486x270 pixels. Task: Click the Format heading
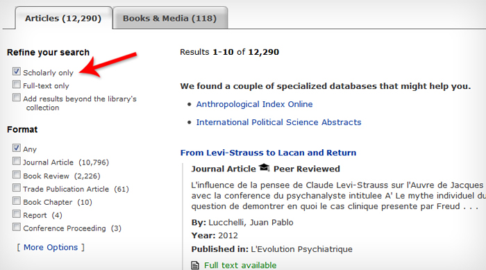point(22,129)
